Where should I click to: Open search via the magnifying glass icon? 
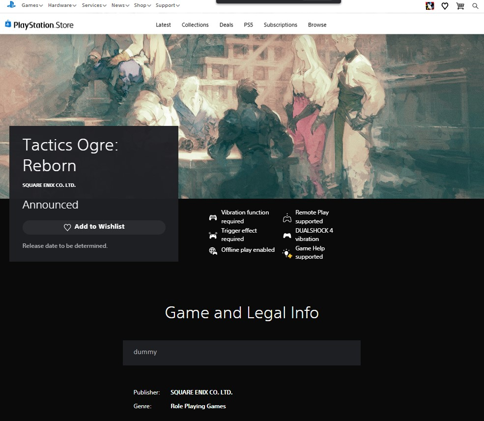(475, 6)
